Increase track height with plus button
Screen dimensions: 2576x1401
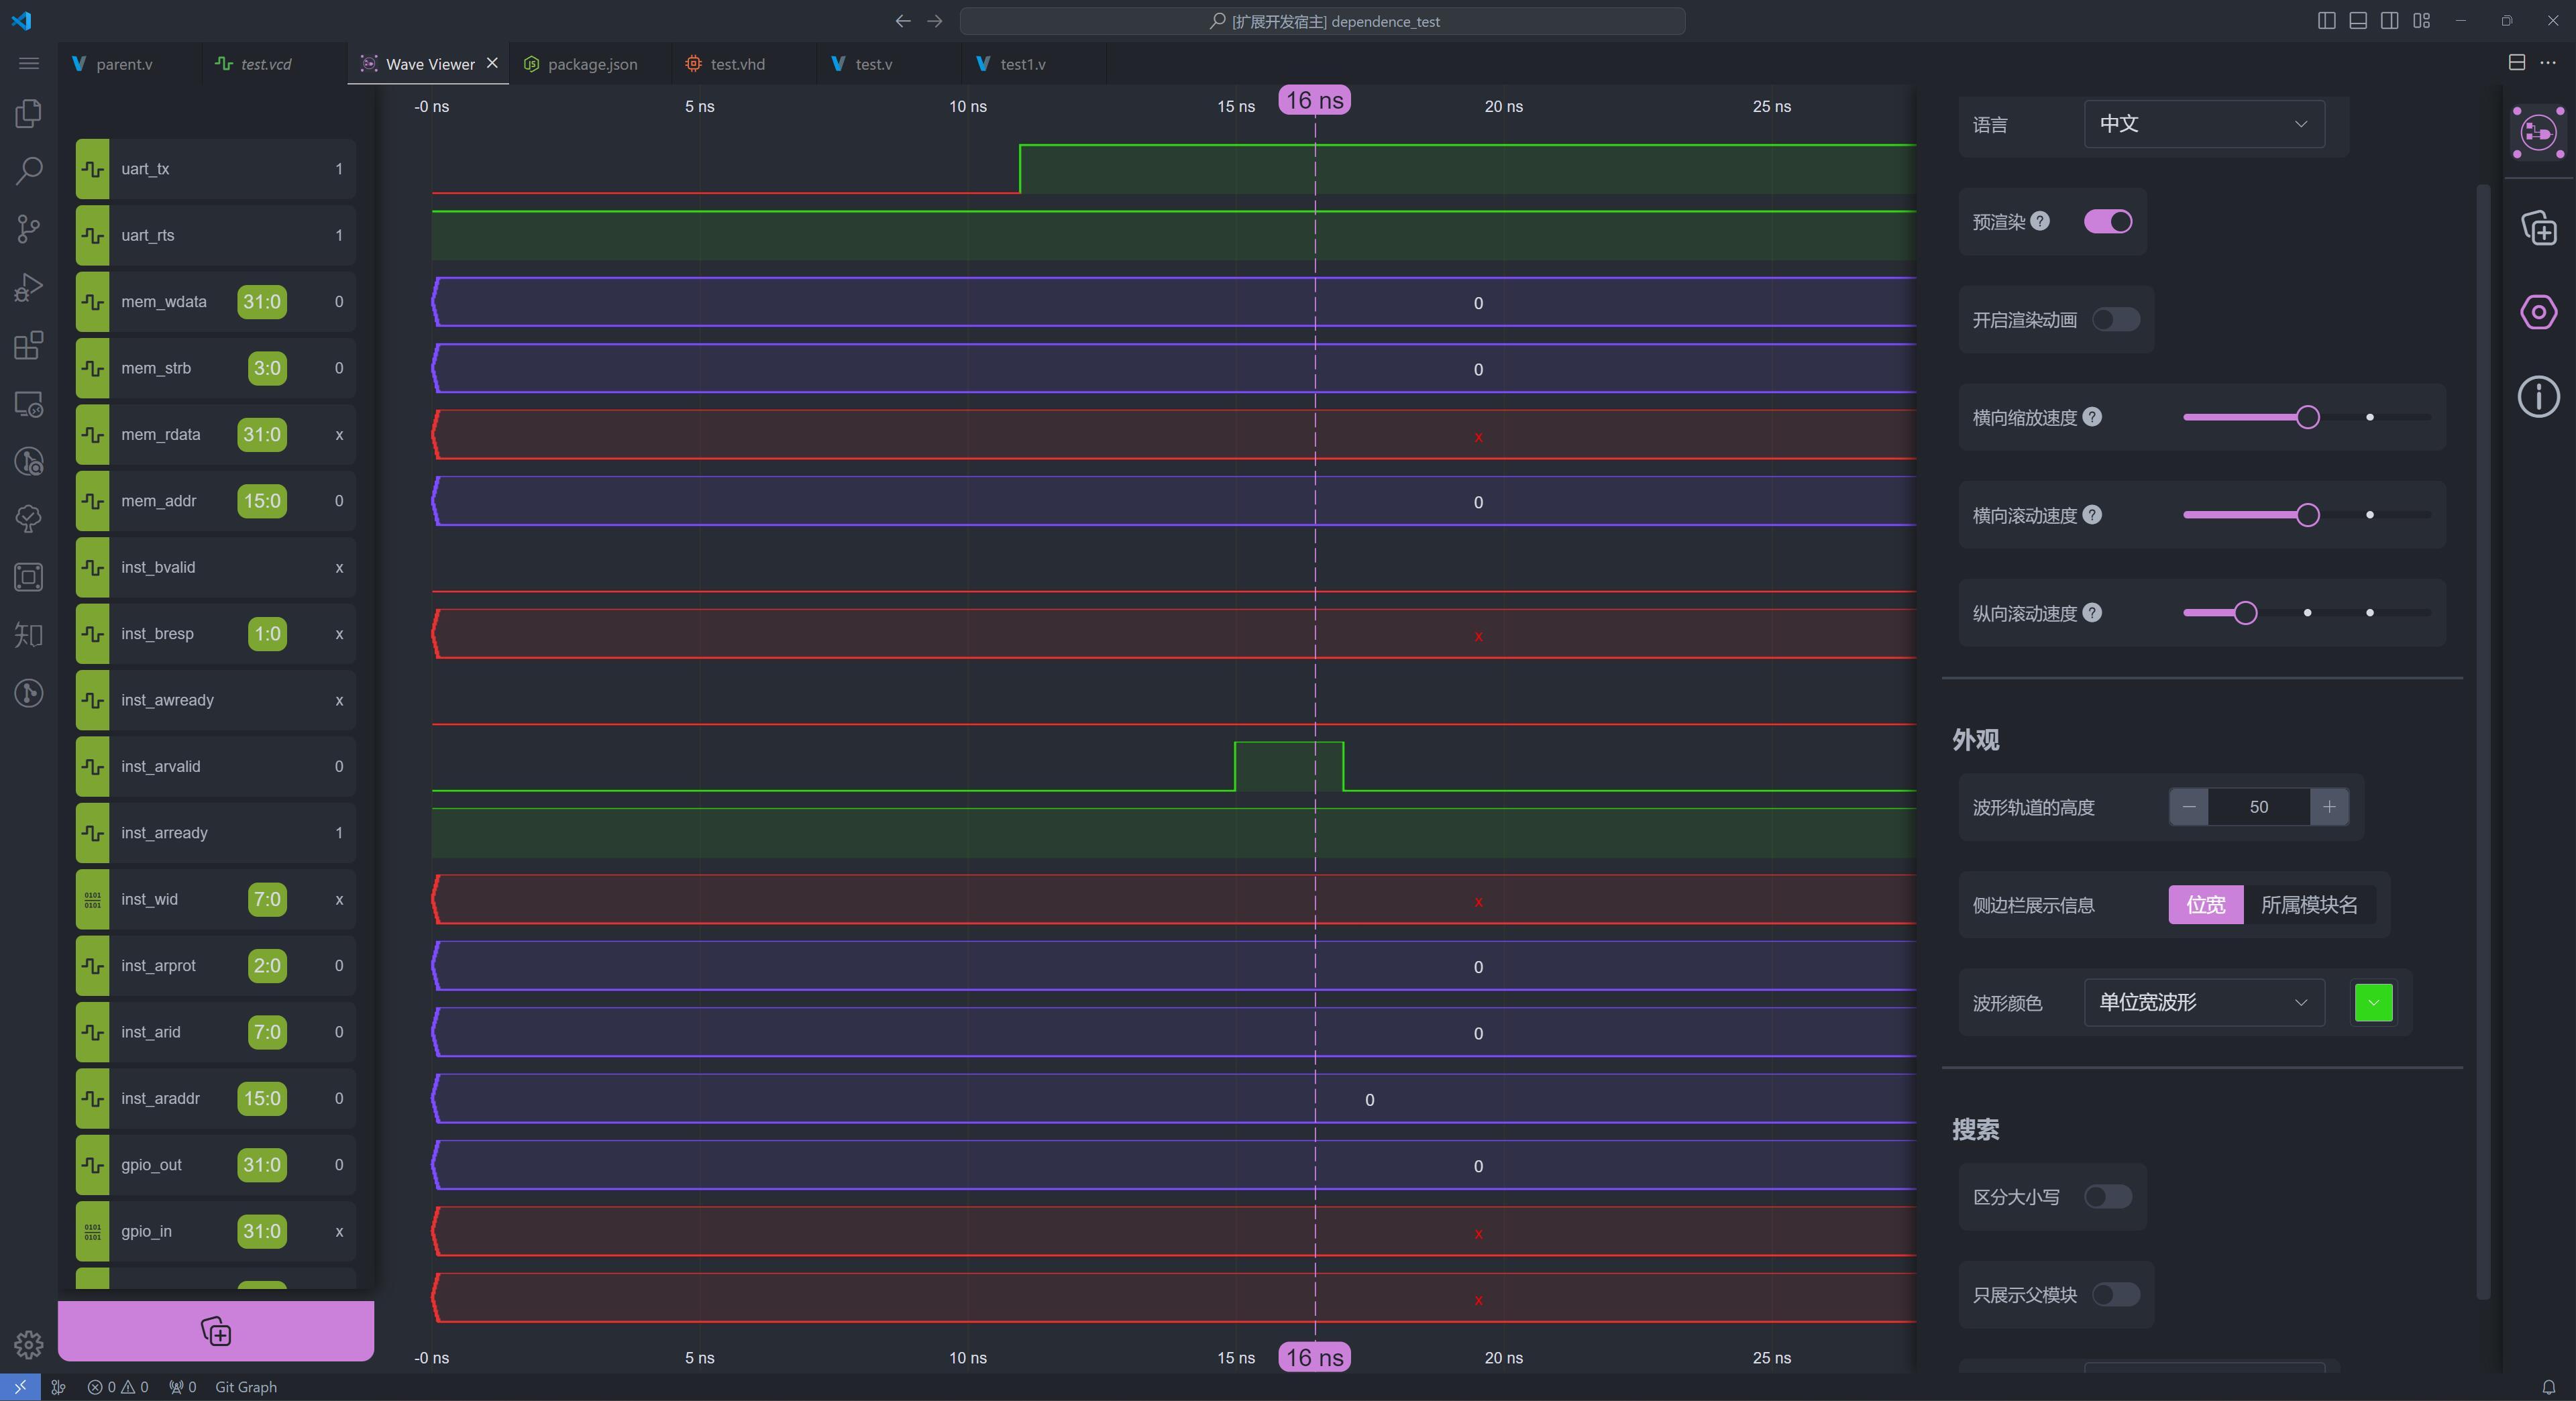pyautogui.click(x=2329, y=807)
